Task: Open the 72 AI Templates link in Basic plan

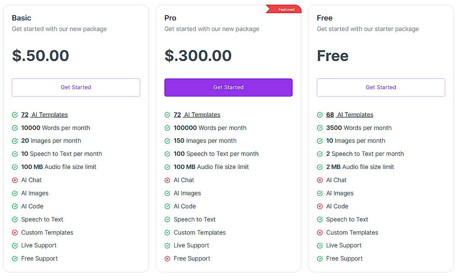Action: pos(44,114)
